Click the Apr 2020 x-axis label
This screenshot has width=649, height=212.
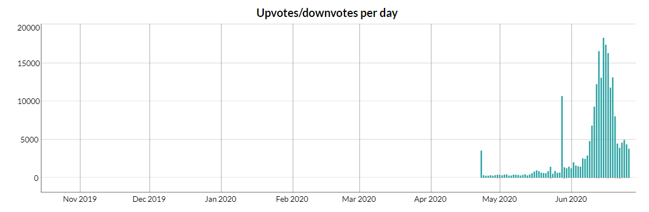[x=431, y=200]
